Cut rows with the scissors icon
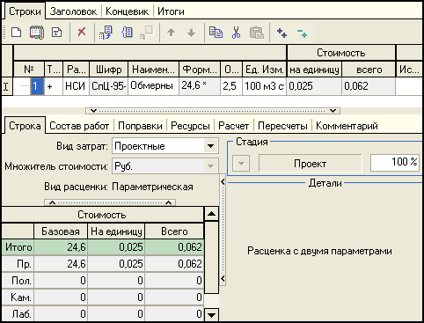424x323 pixels. [x=236, y=33]
